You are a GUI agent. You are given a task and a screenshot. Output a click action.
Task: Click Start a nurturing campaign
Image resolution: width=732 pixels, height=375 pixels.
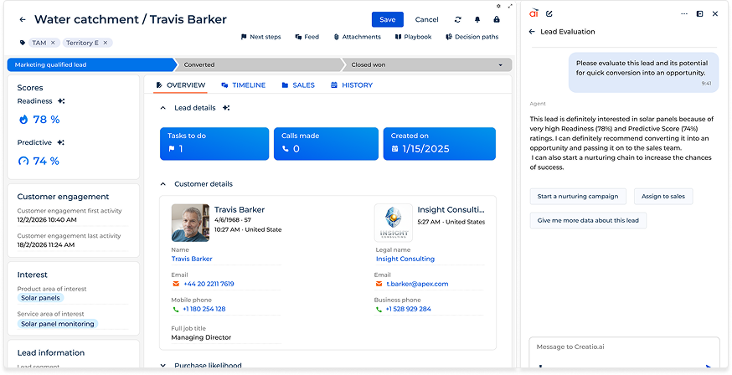(x=578, y=197)
